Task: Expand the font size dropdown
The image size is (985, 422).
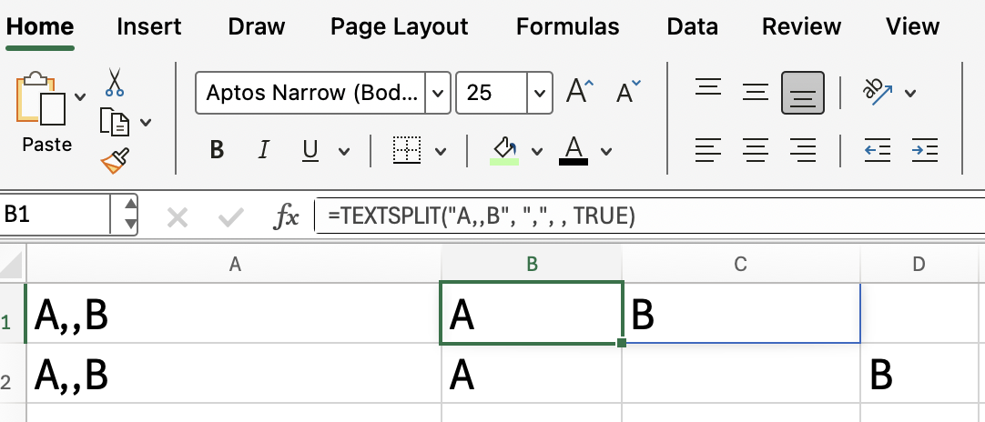Action: point(540,93)
